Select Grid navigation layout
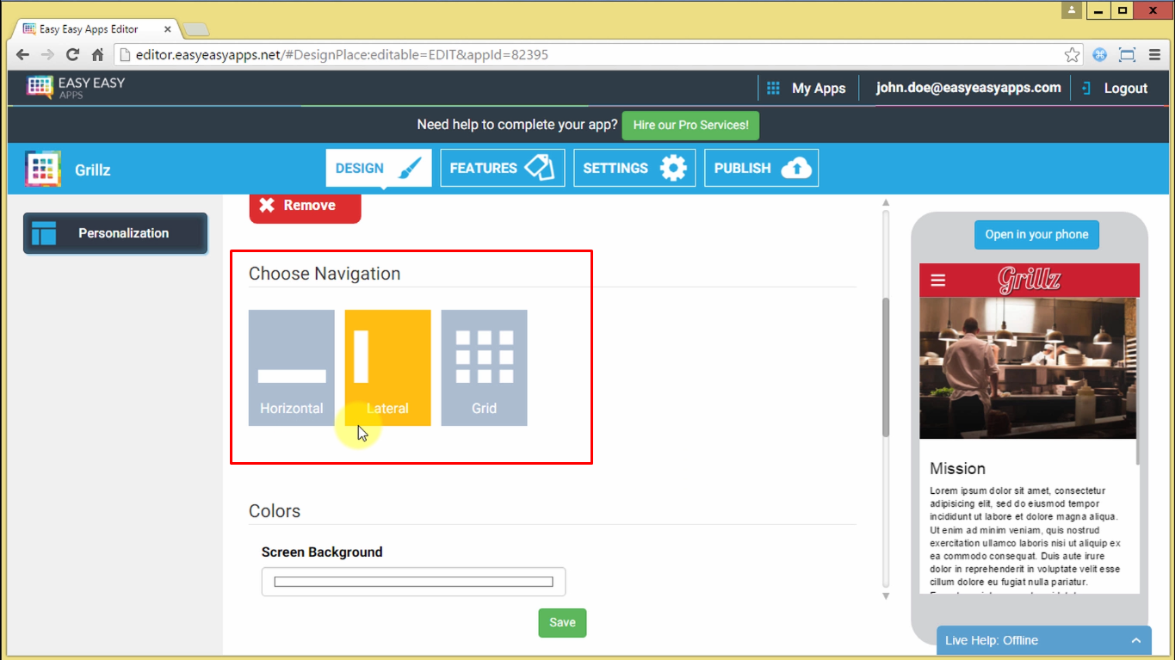The width and height of the screenshot is (1175, 660). tap(484, 367)
